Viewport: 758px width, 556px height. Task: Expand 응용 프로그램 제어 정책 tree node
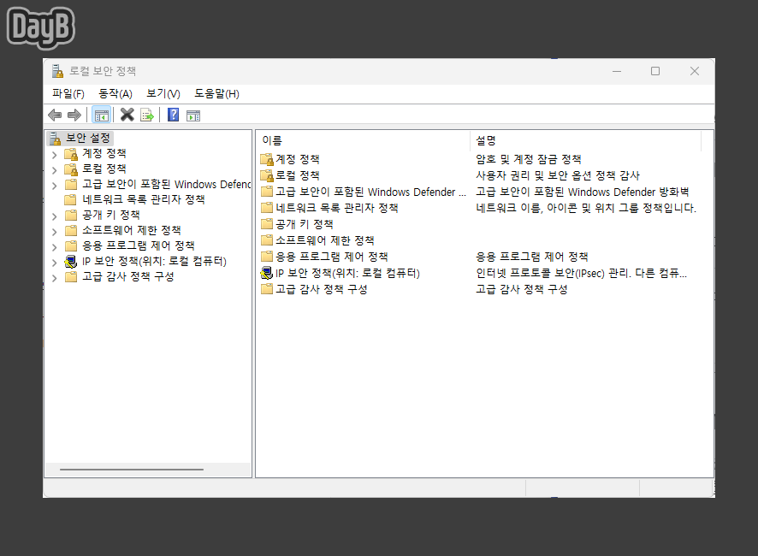click(54, 247)
